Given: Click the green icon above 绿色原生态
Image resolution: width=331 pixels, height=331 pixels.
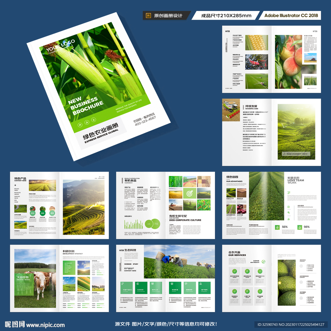Looking at the screenshot, I should click(247, 271).
